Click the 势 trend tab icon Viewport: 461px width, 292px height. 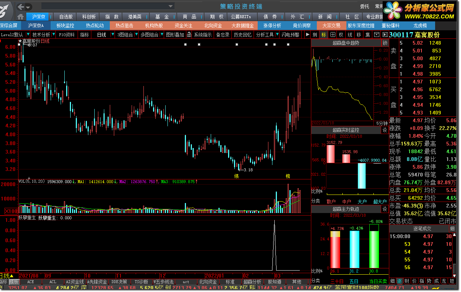429,281
